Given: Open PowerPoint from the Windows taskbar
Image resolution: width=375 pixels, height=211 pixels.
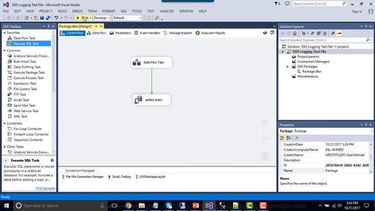Looking at the screenshot, I should [x=196, y=206].
